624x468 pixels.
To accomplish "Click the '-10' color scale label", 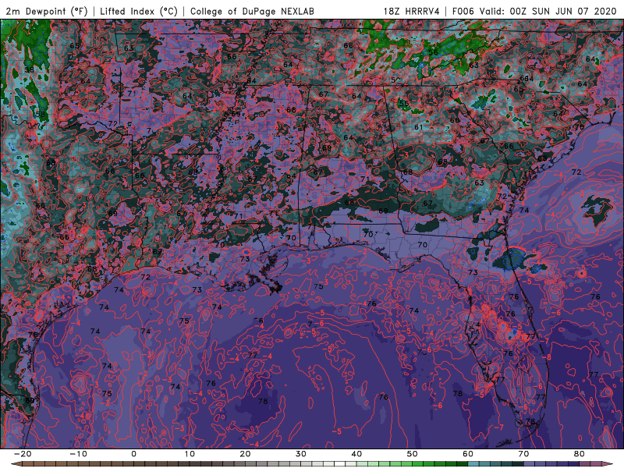I will coord(78,454).
